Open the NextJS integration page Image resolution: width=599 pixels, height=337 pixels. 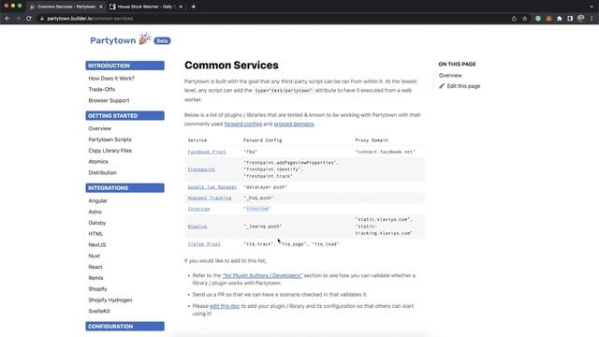[x=97, y=245]
